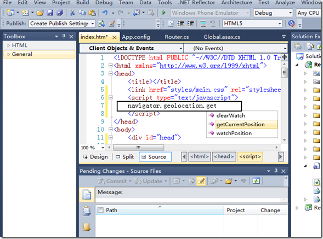Open the Debug menu

coord(104,3)
